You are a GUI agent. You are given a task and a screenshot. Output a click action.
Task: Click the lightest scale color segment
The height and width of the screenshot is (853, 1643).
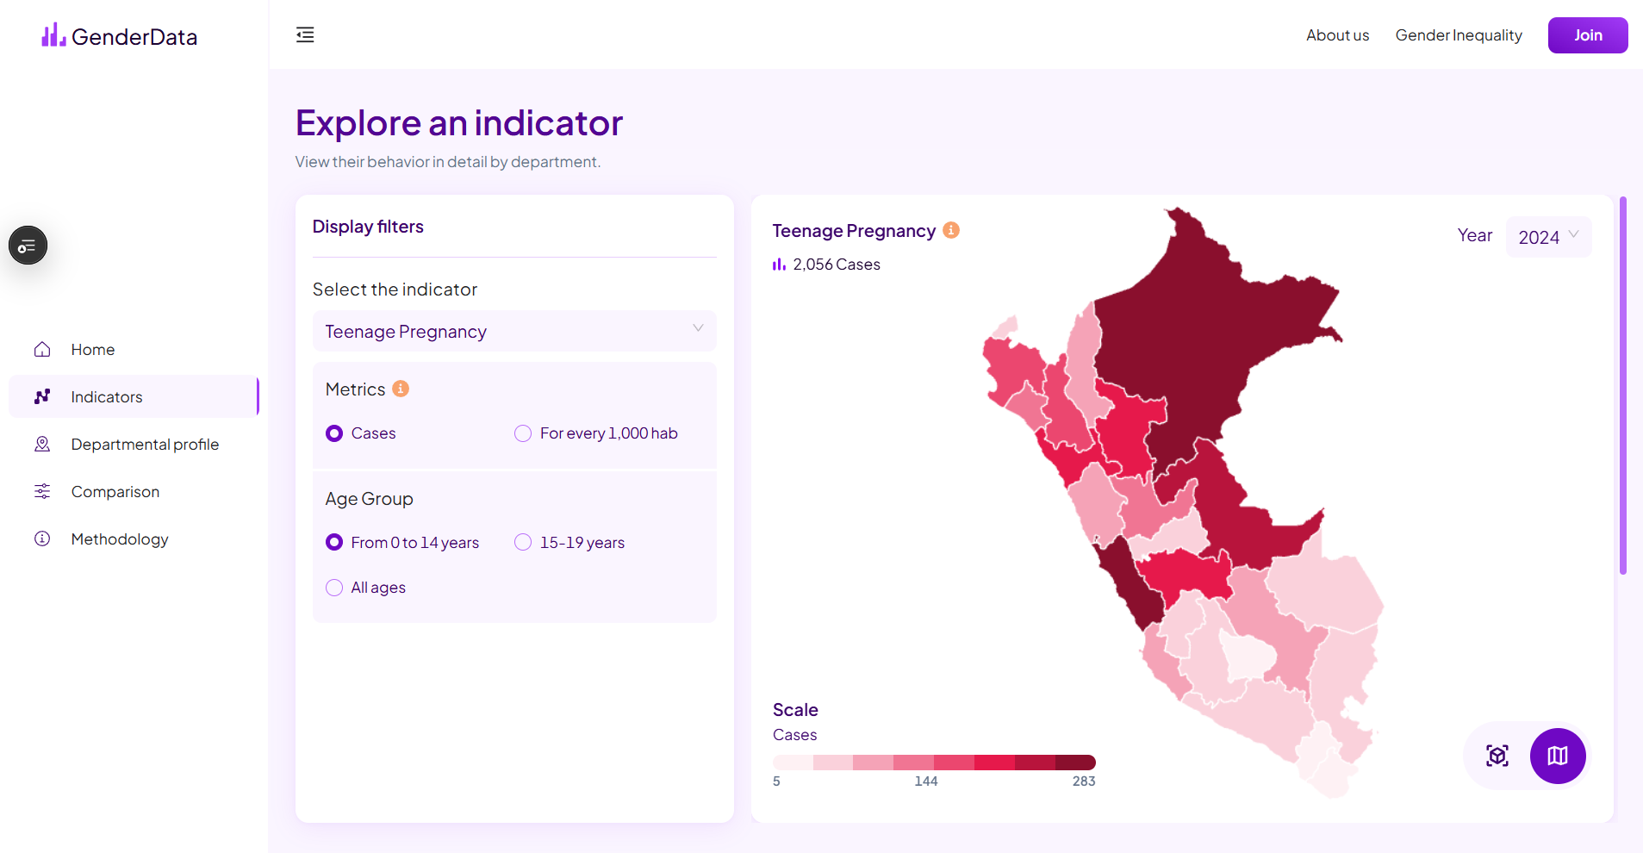[793, 763]
